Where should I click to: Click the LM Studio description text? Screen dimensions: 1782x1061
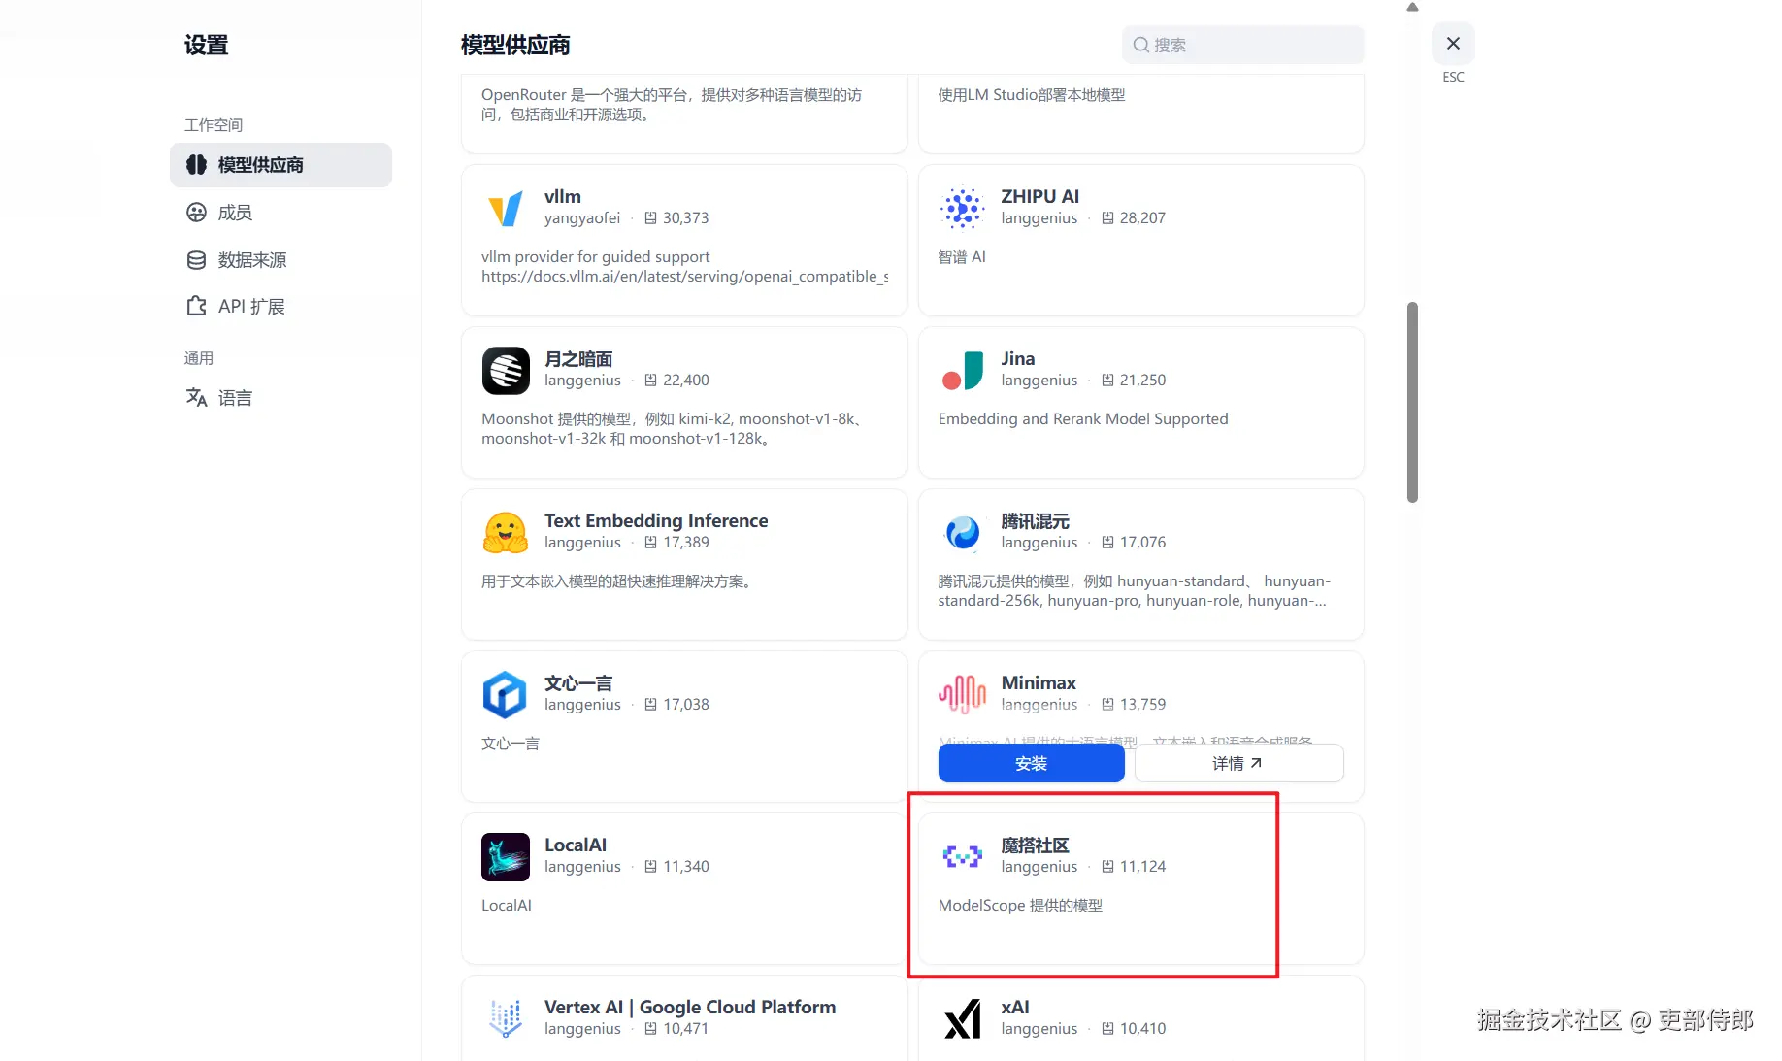[1032, 95]
